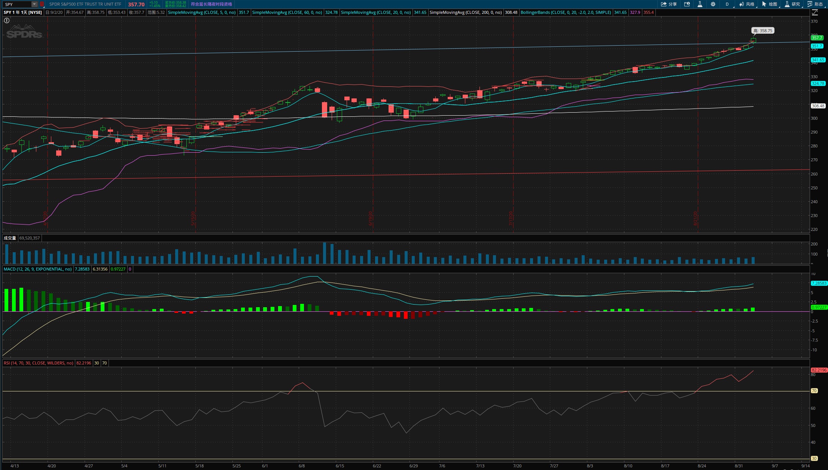Click the SPY symbol input field

coord(17,4)
